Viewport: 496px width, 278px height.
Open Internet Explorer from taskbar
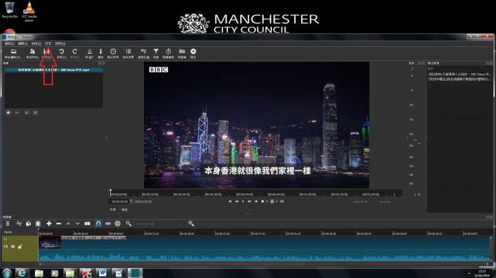22,273
